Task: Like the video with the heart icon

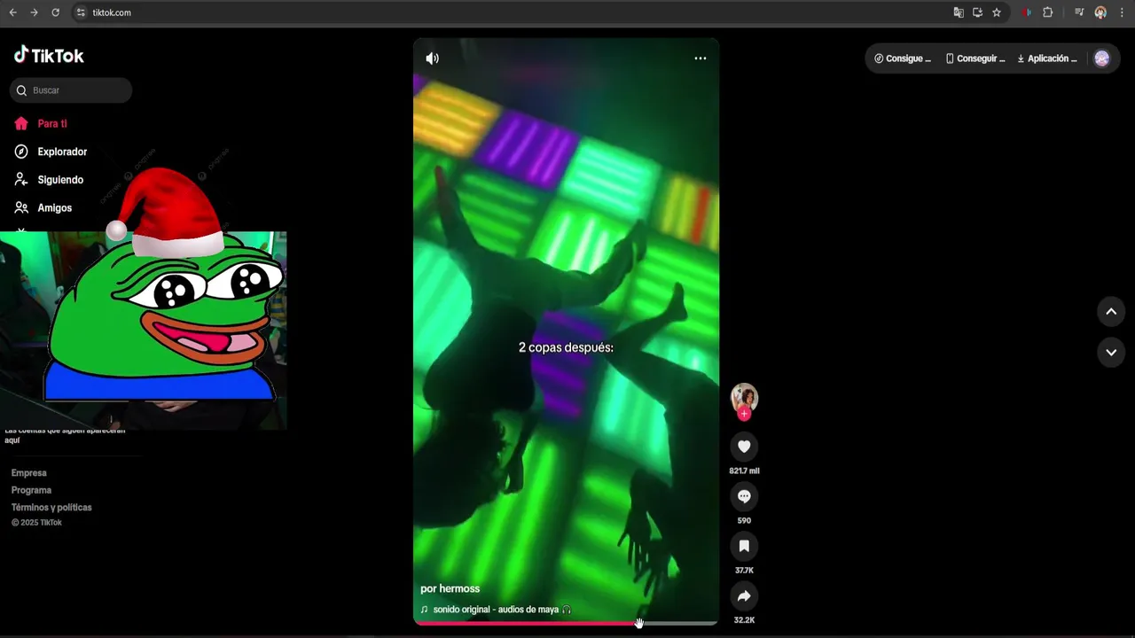Action: (x=744, y=447)
